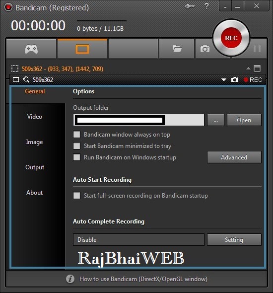Image resolution: width=273 pixels, height=293 pixels.
Task: Select the game recording mode gamepad icon
Action: [x=31, y=49]
